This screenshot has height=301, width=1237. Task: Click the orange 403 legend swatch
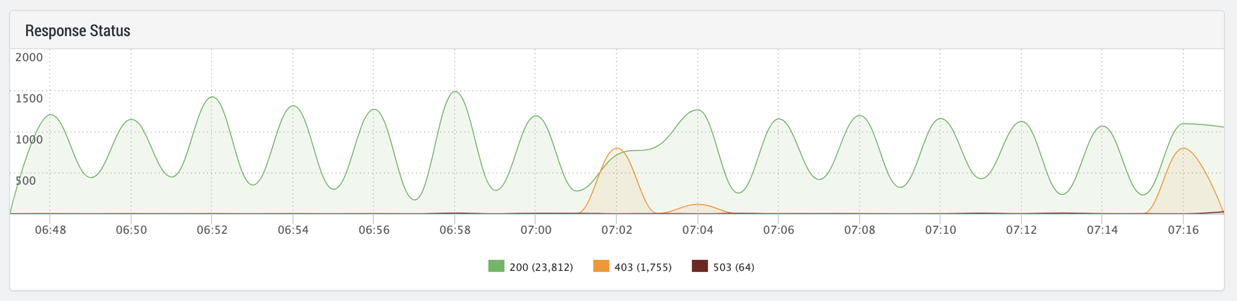[x=601, y=266]
